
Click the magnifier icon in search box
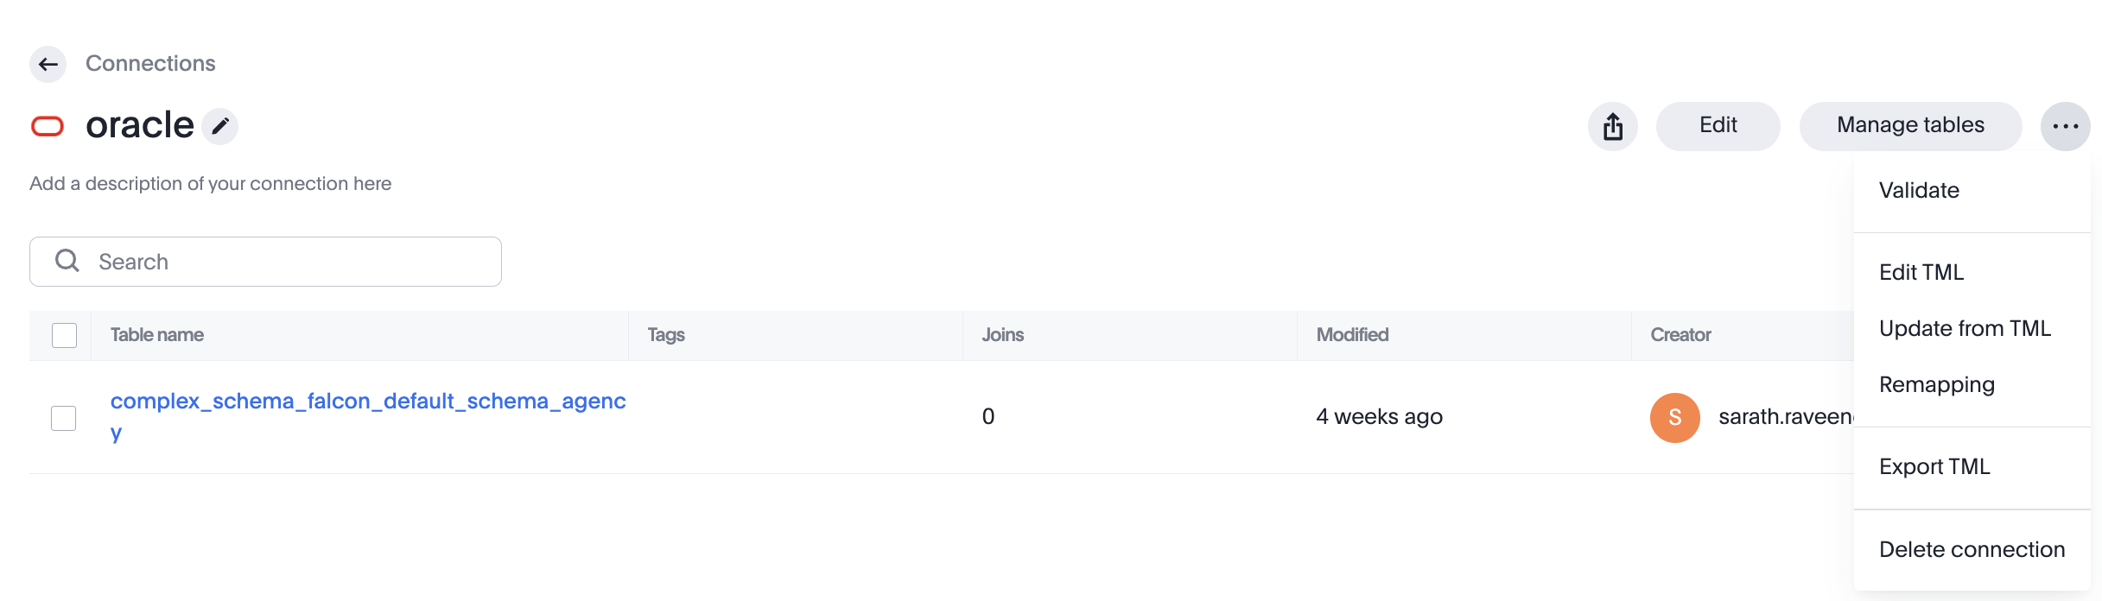click(67, 261)
